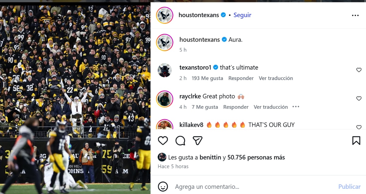Open comments via the speech bubble icon
Viewport: 366px width, 194px height.
[180, 141]
